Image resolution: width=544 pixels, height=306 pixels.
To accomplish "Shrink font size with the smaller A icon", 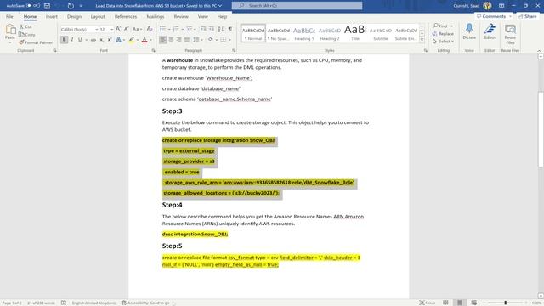I will click(x=127, y=29).
